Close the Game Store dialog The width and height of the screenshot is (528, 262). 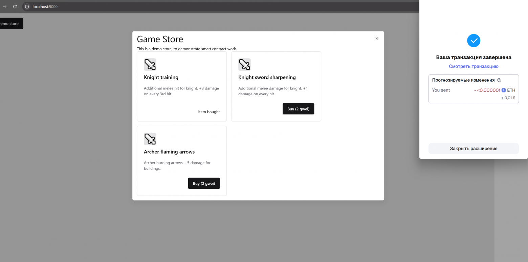377,38
